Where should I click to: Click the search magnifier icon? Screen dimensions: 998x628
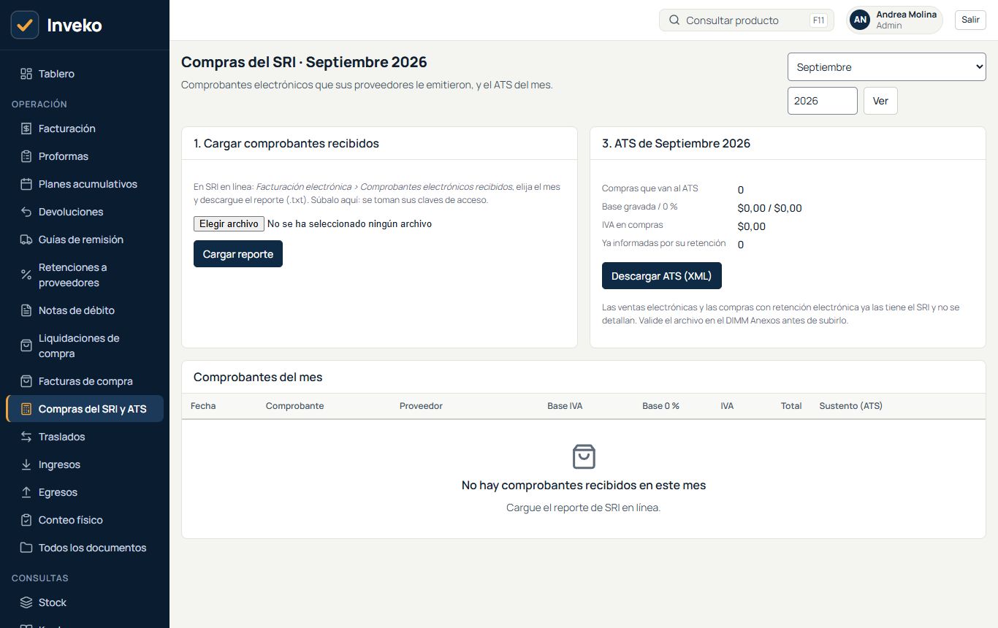point(674,20)
